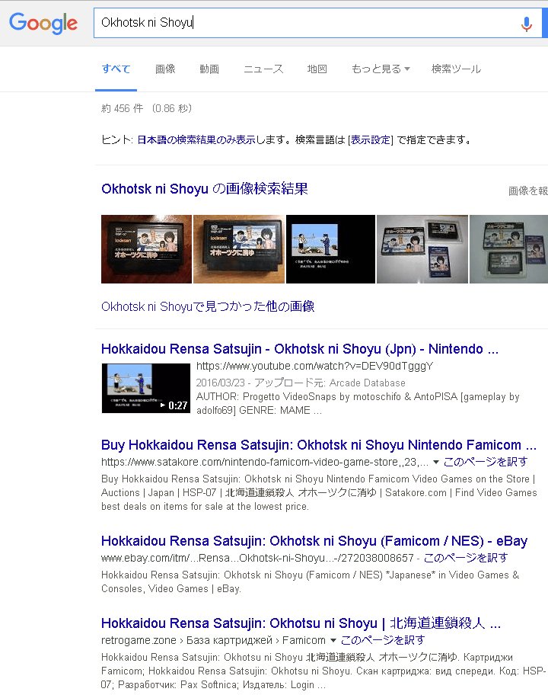The width and height of the screenshot is (548, 695).
Task: Switch to the 動画 tab
Action: (x=209, y=69)
